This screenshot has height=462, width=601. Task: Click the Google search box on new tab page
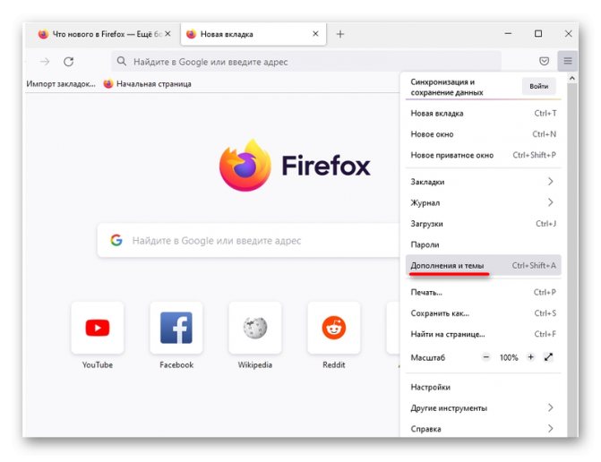pyautogui.click(x=249, y=240)
